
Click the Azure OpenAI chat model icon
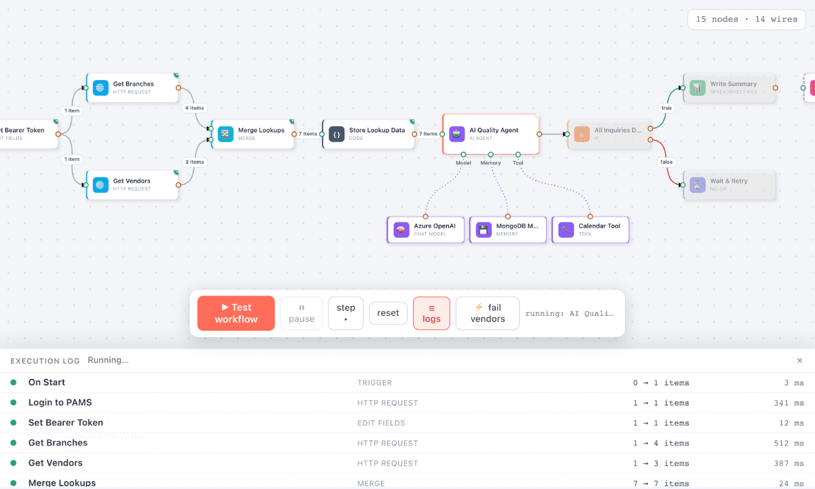401,230
